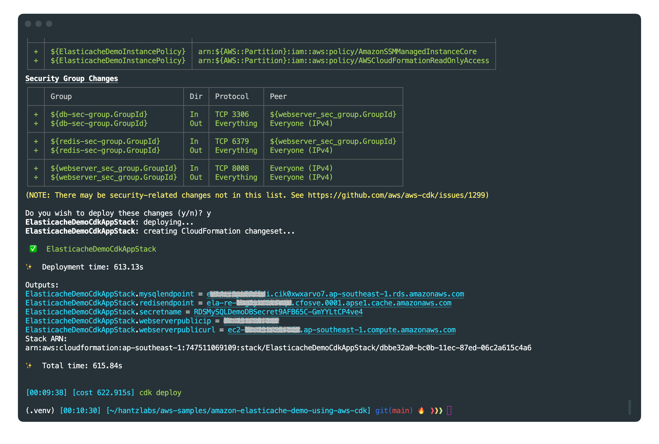Click the second gray window traffic-light button
Screen dimensions: 659x444
click(38, 24)
